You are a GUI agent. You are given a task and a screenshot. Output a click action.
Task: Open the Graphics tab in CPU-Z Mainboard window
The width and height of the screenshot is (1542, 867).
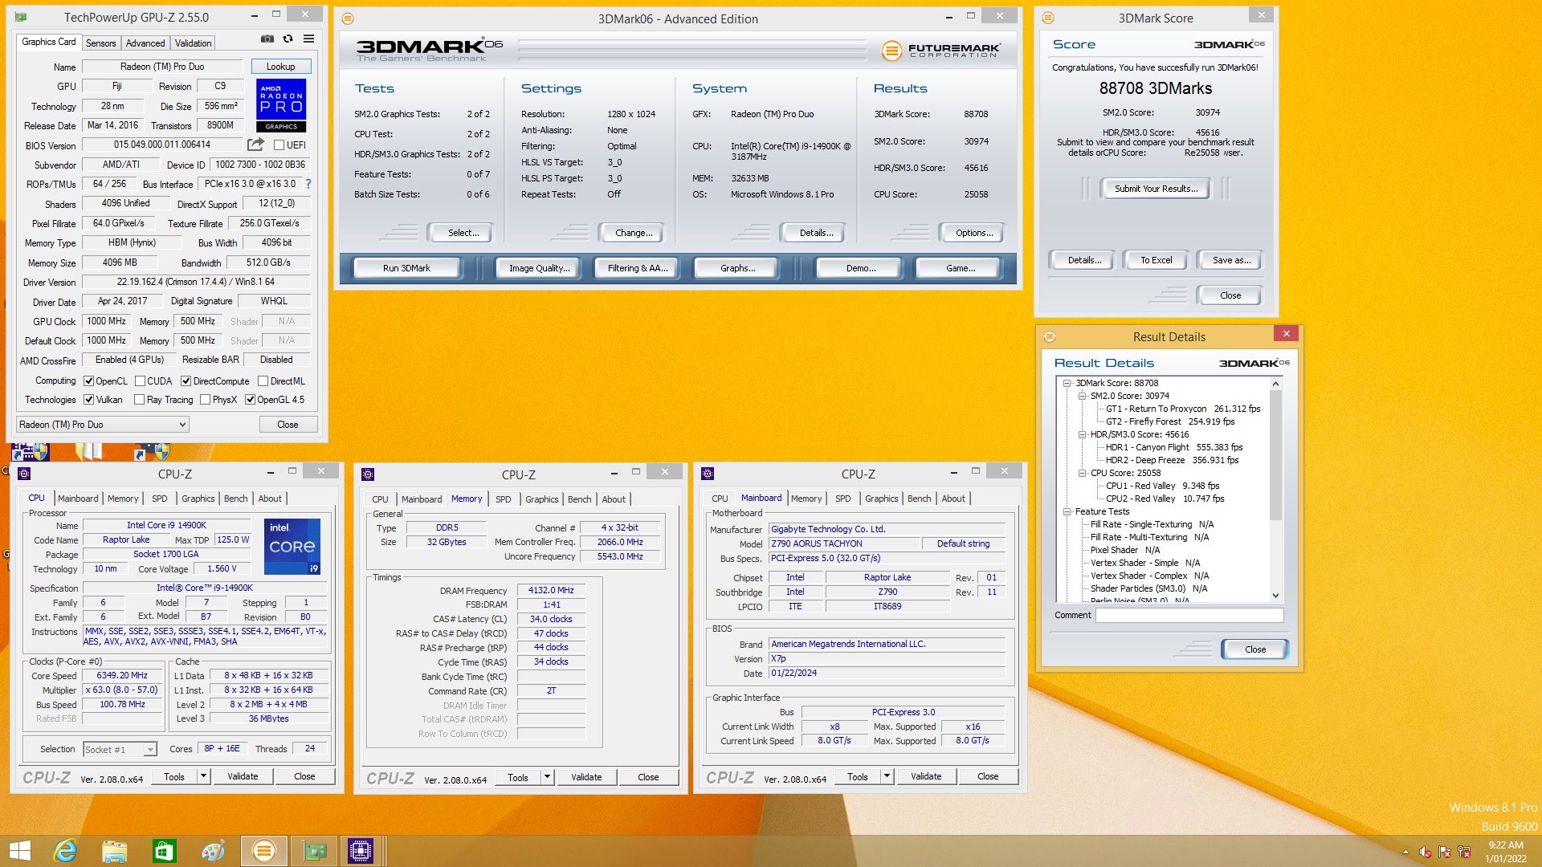click(882, 499)
